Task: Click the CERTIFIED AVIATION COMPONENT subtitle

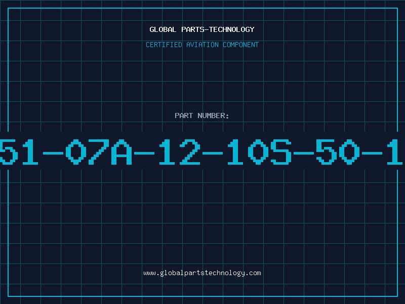Action: pos(202,45)
